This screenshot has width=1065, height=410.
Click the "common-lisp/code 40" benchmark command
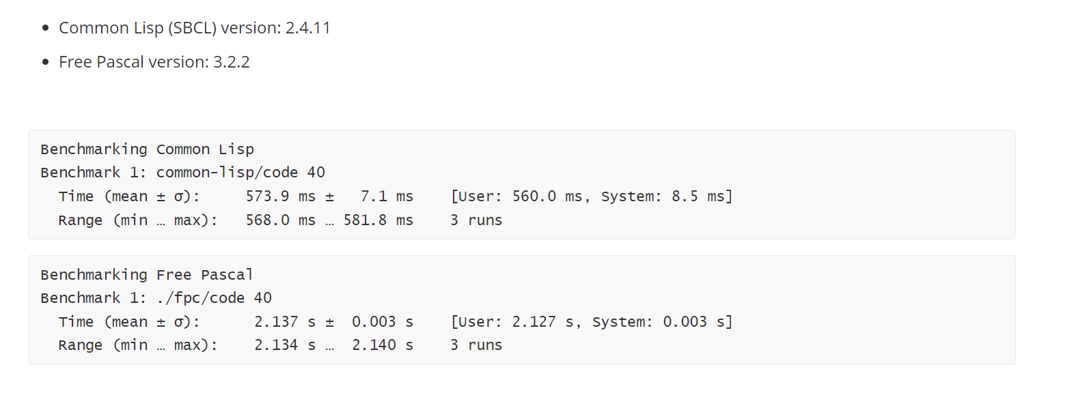[240, 173]
